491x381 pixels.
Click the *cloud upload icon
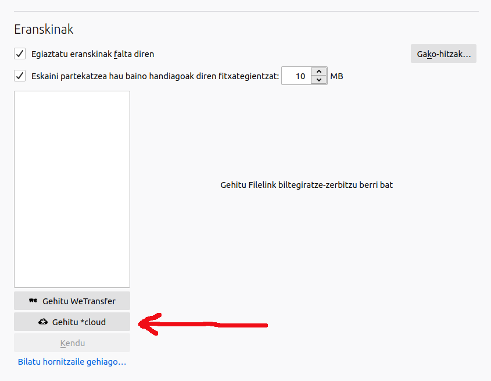click(x=42, y=322)
